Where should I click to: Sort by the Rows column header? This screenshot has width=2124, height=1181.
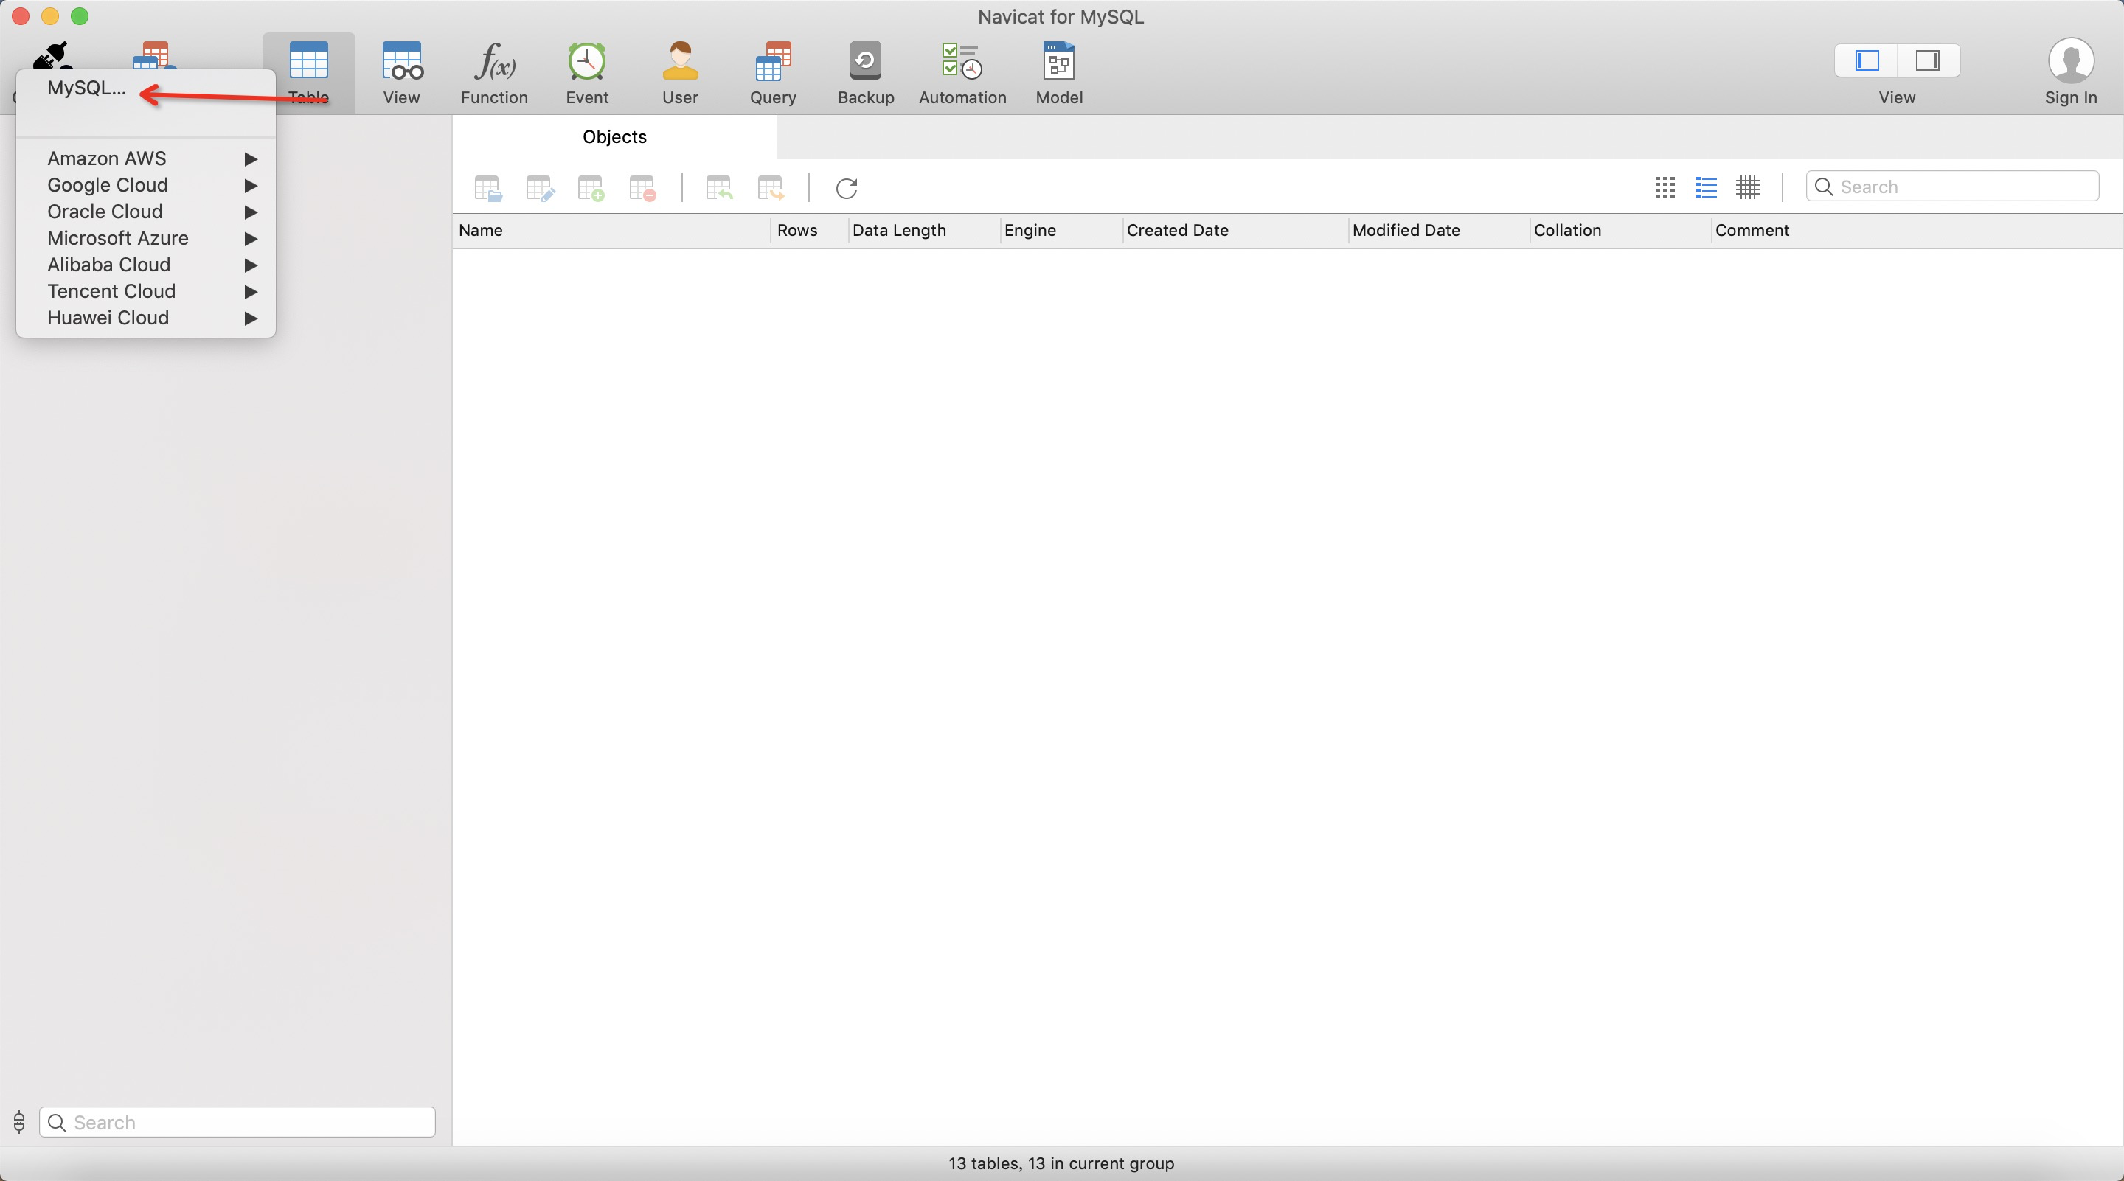809,231
